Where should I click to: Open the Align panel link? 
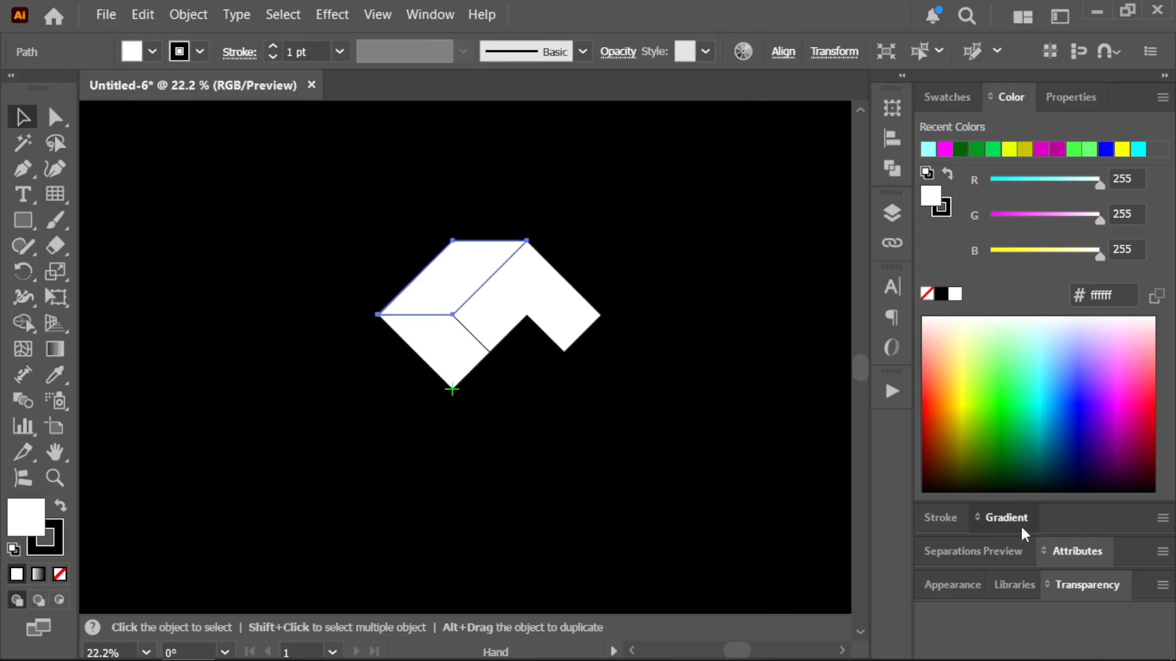point(783,52)
